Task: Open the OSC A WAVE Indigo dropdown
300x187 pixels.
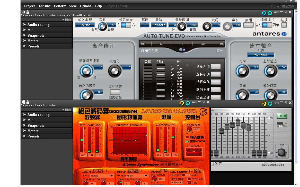Action: 102,175
